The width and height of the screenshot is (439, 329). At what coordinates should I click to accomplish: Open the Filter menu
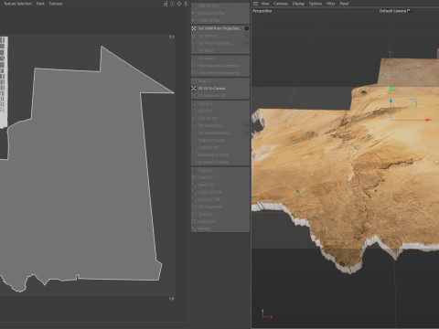click(x=331, y=4)
